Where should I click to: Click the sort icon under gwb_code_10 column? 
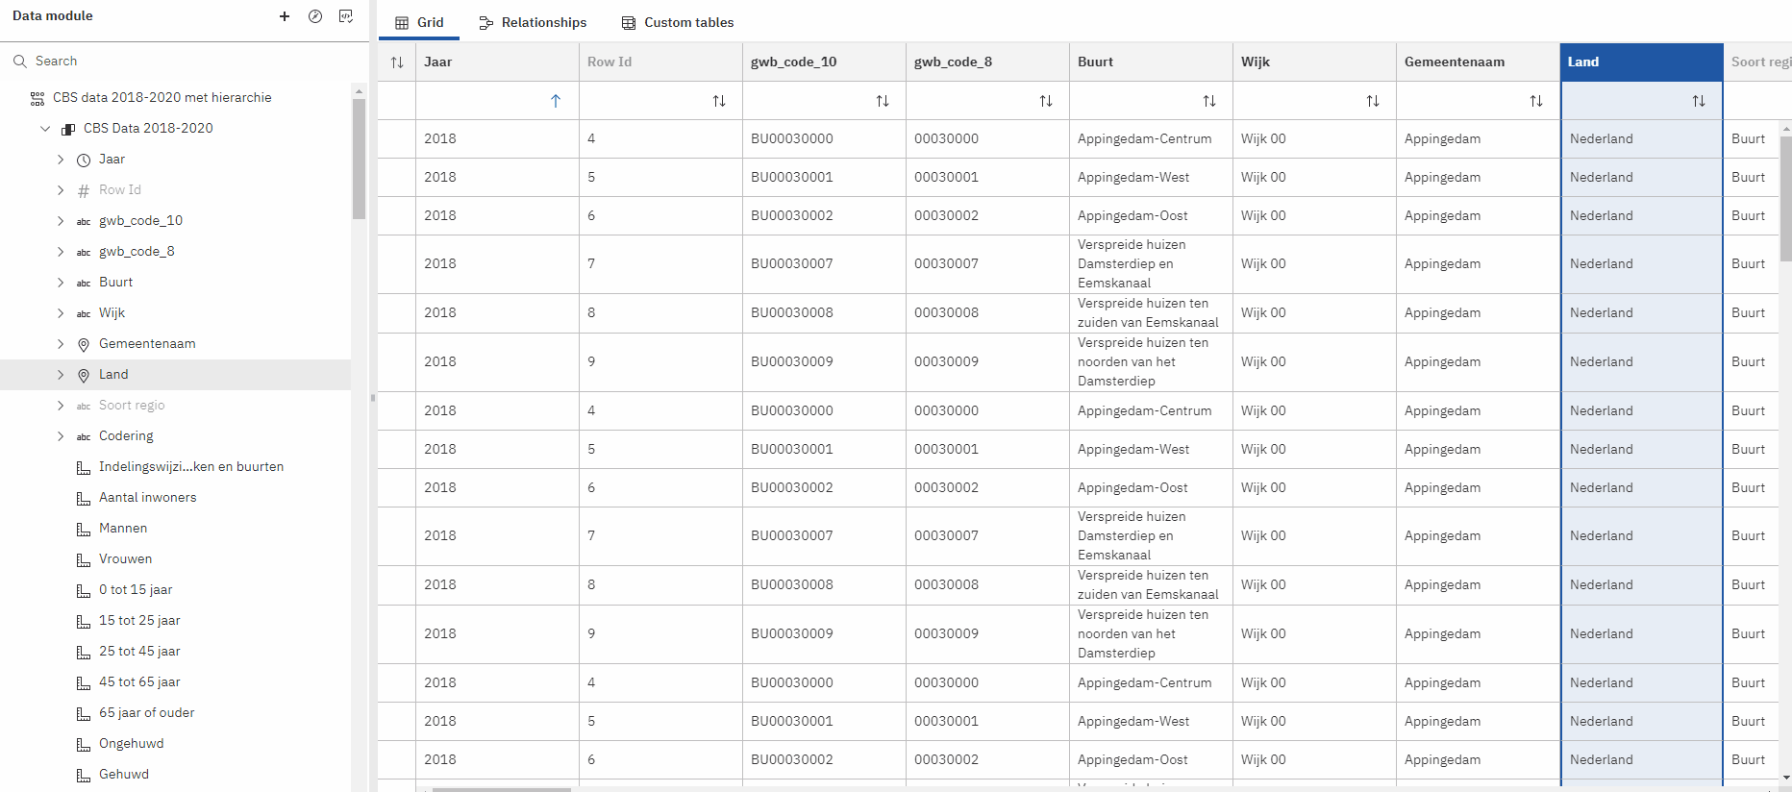tap(882, 101)
